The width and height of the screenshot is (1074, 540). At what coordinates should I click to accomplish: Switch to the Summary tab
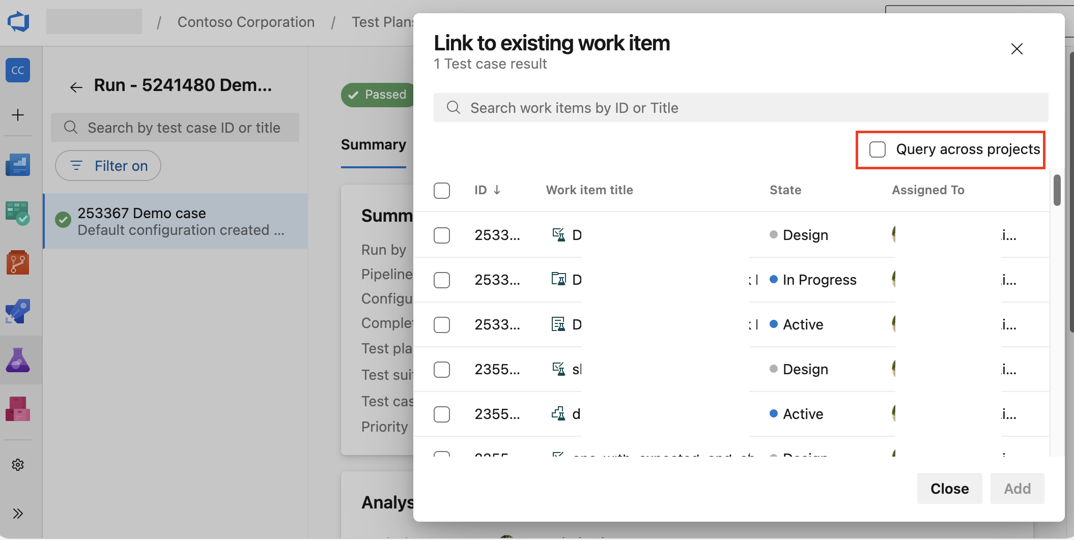click(374, 144)
